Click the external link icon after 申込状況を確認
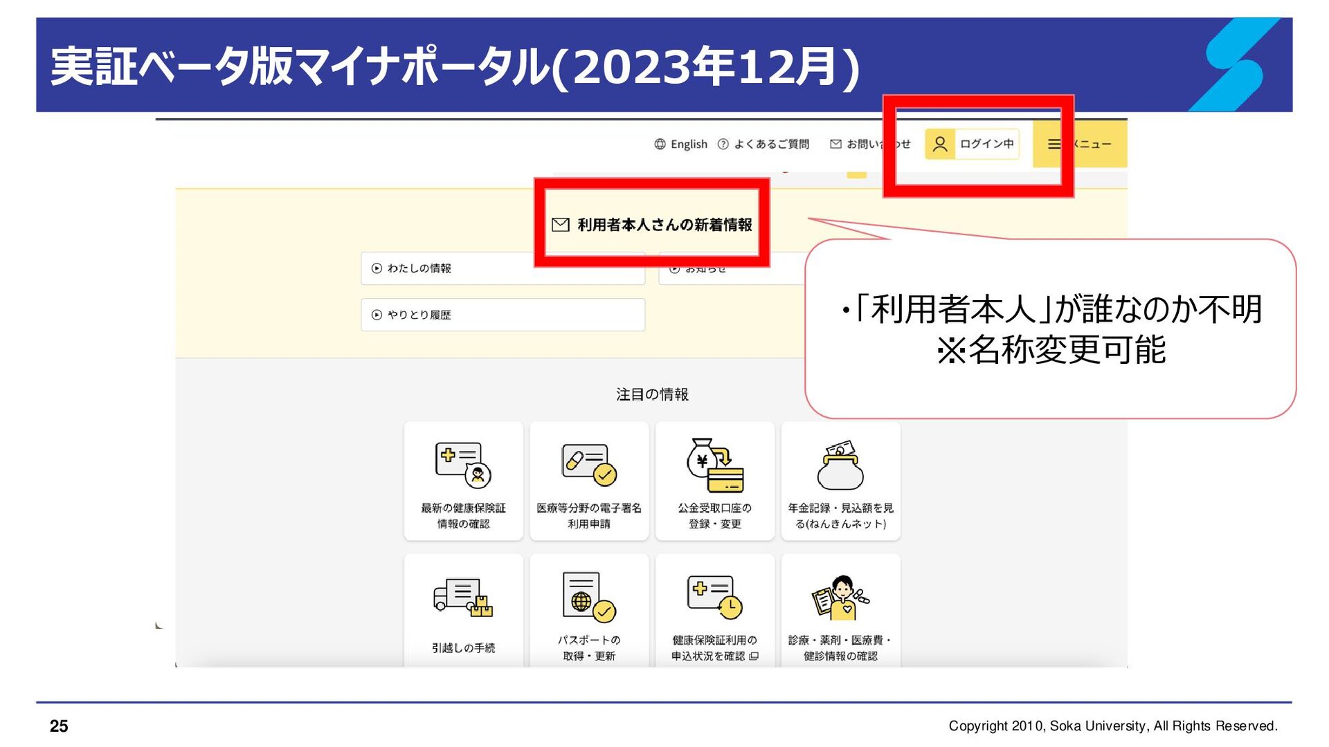Viewport: 1329px width, 747px height. pos(754,656)
